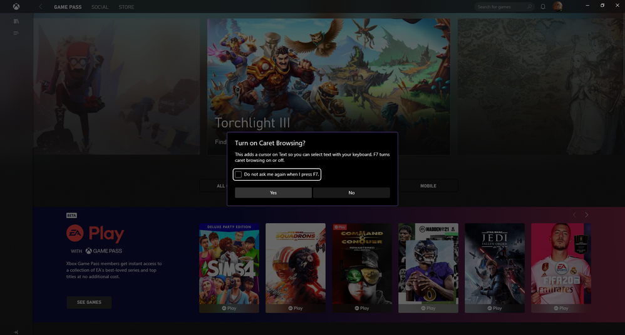Select the ALL filter tab
Image resolution: width=625 pixels, height=335 pixels.
click(214, 186)
